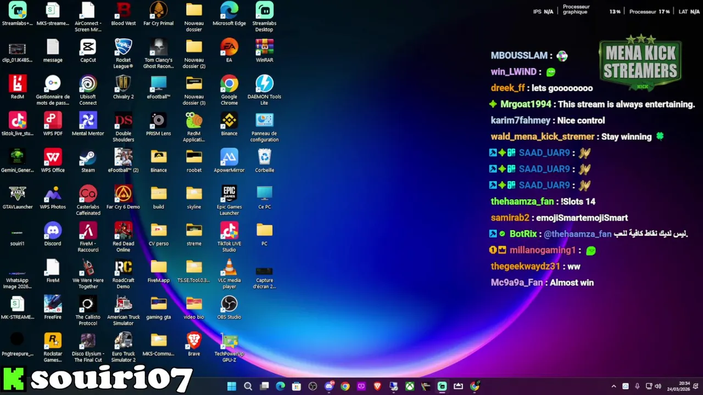
Task: Select the Casterlabs Caffeinated icon
Action: point(88,201)
